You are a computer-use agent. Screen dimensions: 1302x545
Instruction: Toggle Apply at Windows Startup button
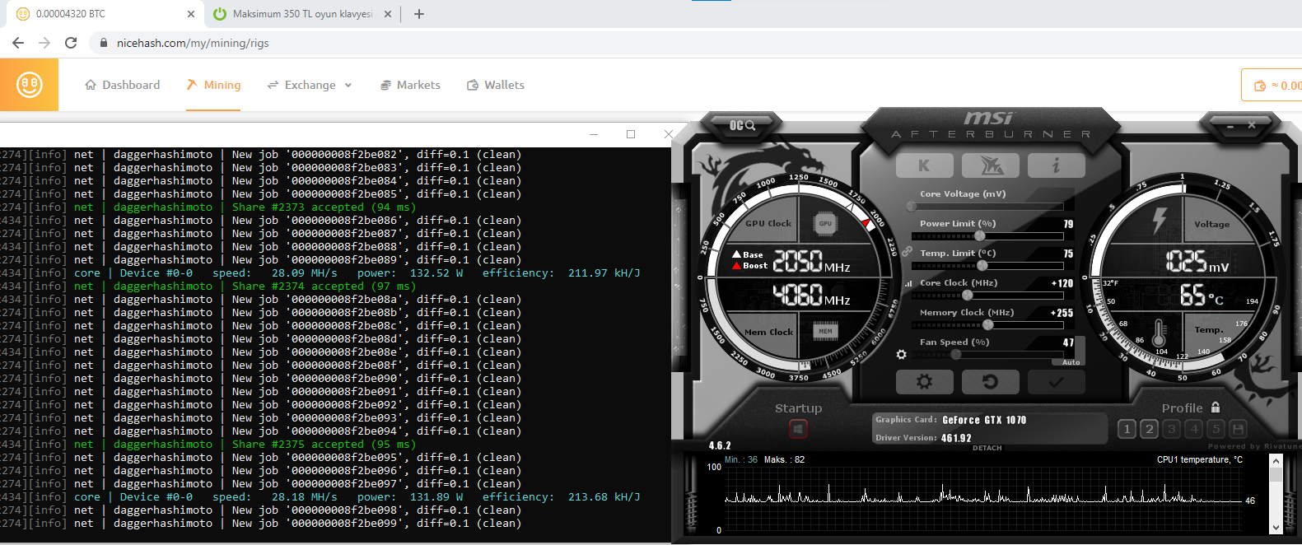(798, 429)
